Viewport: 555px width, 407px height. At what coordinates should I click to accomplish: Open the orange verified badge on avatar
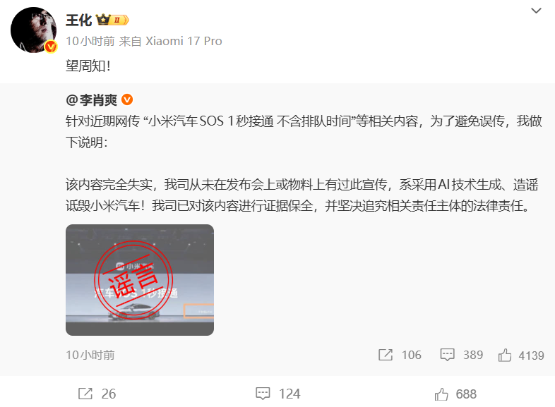click(51, 47)
